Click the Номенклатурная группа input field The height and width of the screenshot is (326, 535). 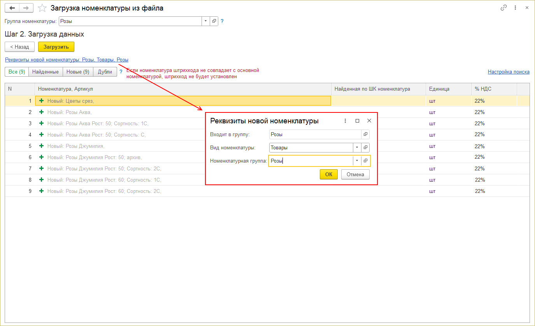tap(310, 161)
